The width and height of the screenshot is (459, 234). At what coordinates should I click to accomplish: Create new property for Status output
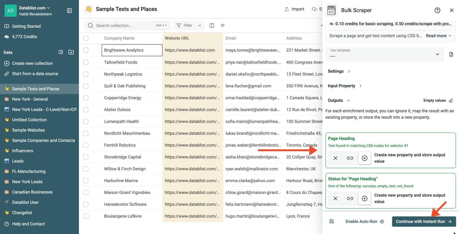point(365,198)
